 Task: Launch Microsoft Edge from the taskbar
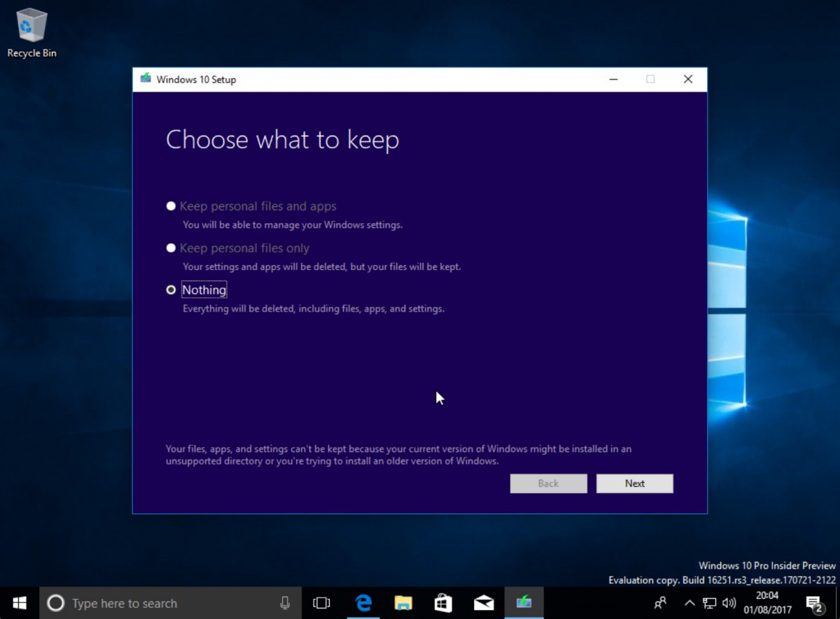point(363,602)
